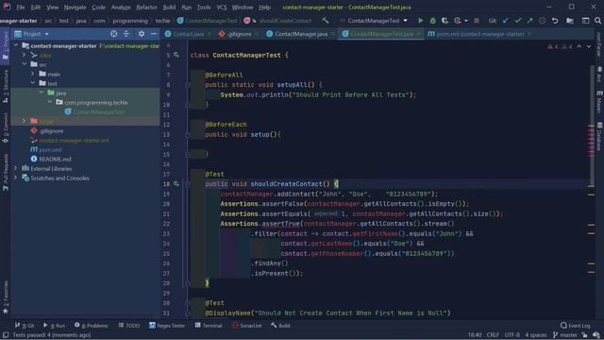The image size is (604, 340).
Task: Collapse the test folder
Action: click(x=33, y=83)
